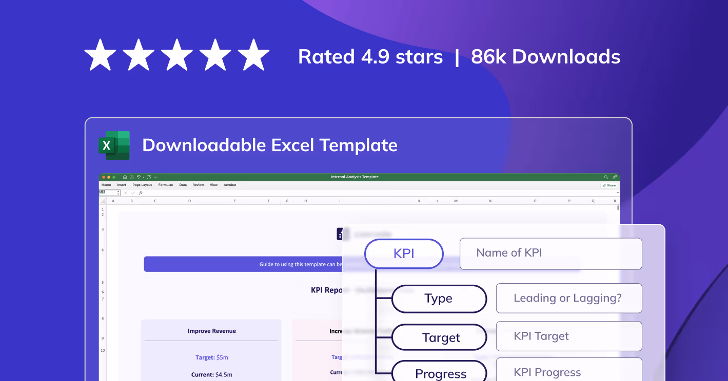Click the Leading or Lagging? field
728x381 pixels.
pos(569,298)
